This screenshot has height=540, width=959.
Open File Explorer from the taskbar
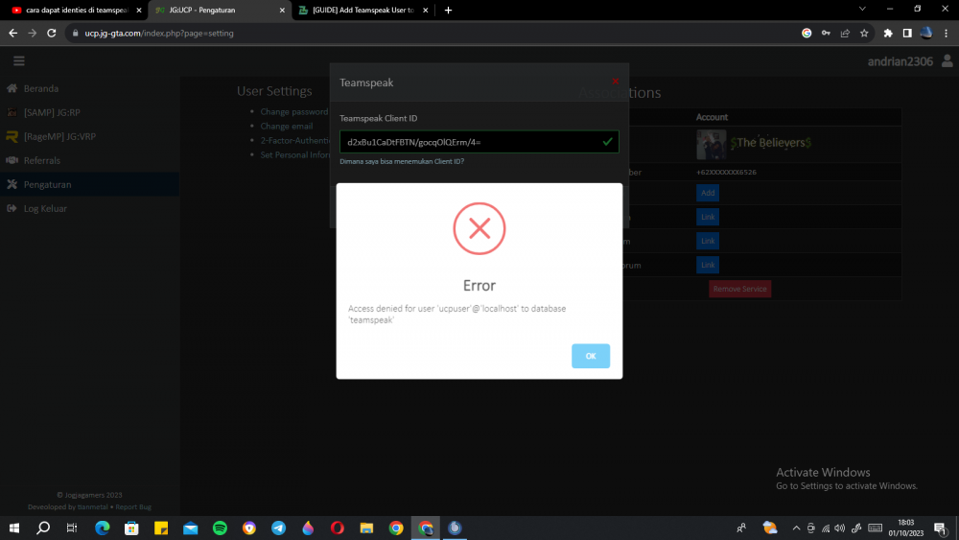pos(366,528)
